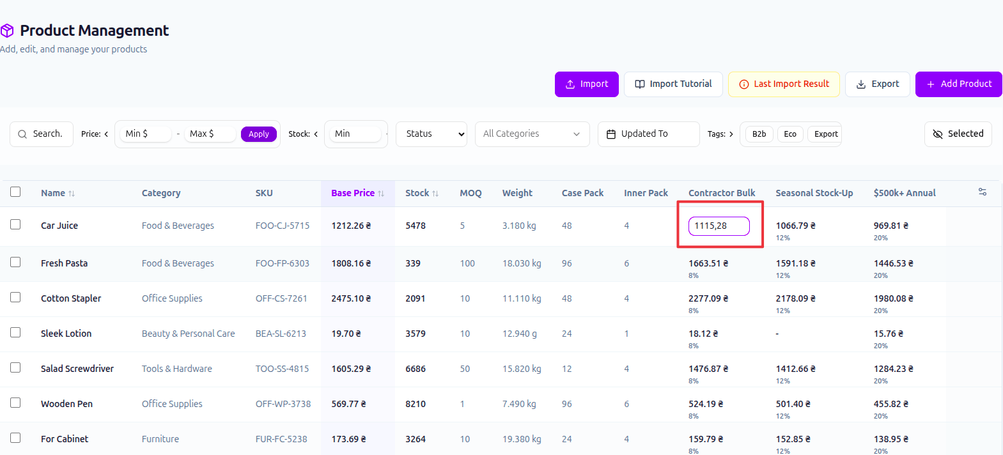This screenshot has height=455, width=1003.
Task: Toggle the select-all checkbox in header
Action: [x=15, y=192]
